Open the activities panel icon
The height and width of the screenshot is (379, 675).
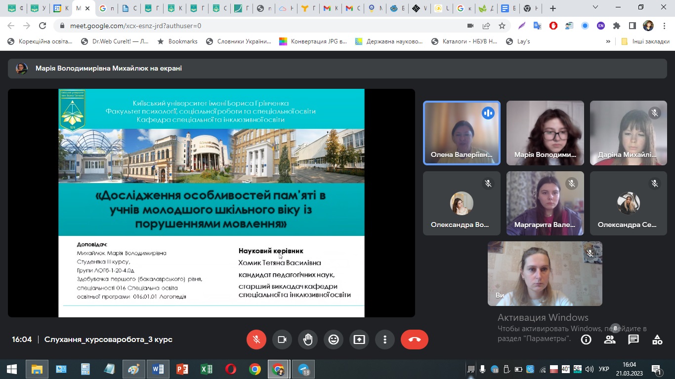pos(657,340)
